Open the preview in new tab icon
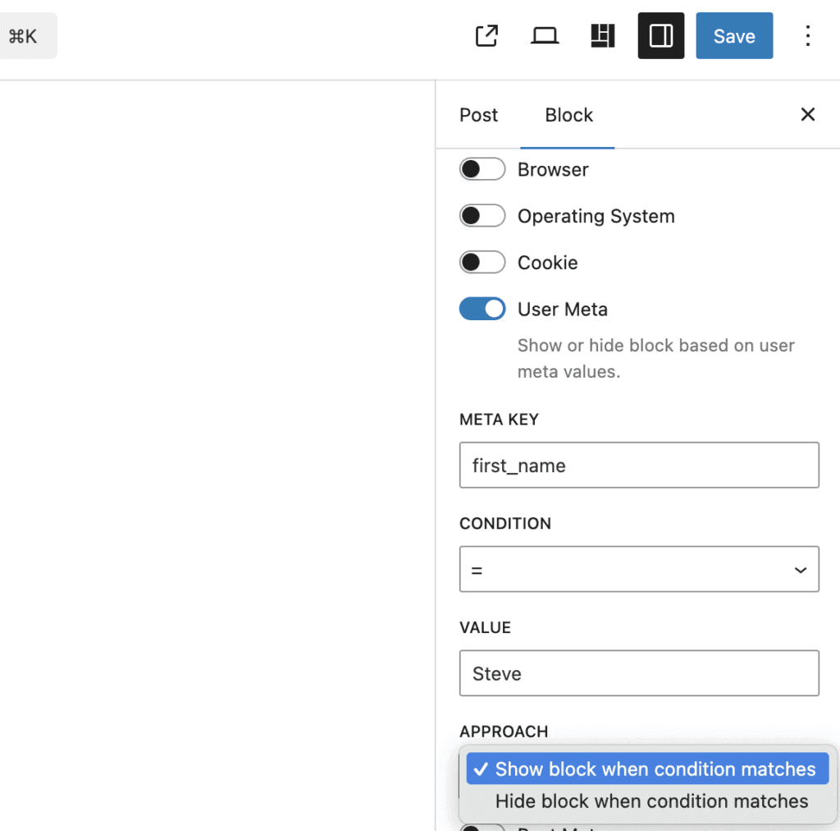The image size is (840, 831). tap(486, 35)
